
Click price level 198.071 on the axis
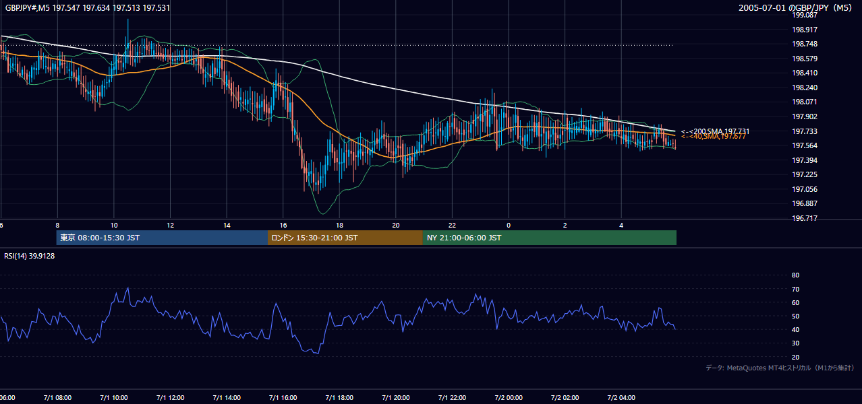click(x=805, y=102)
